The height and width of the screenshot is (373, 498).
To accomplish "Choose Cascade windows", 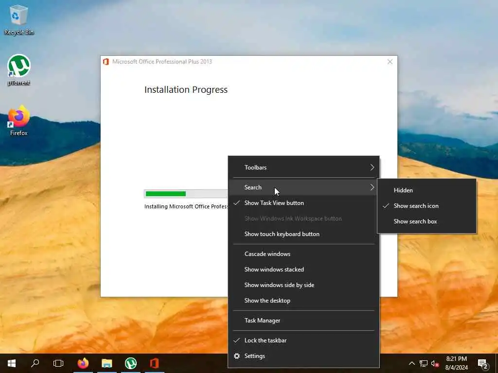I will click(303, 254).
